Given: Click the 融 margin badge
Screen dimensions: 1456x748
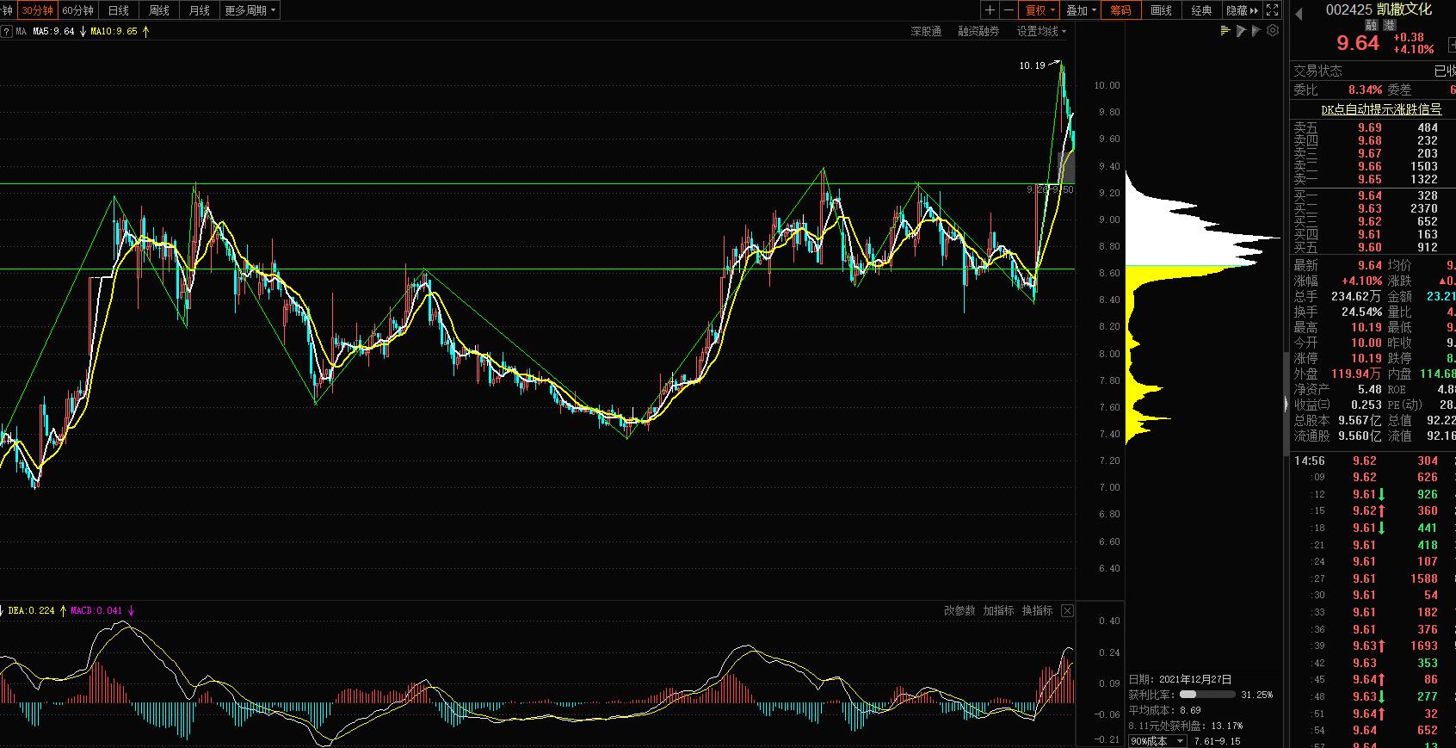Looking at the screenshot, I should pyautogui.click(x=1372, y=26).
